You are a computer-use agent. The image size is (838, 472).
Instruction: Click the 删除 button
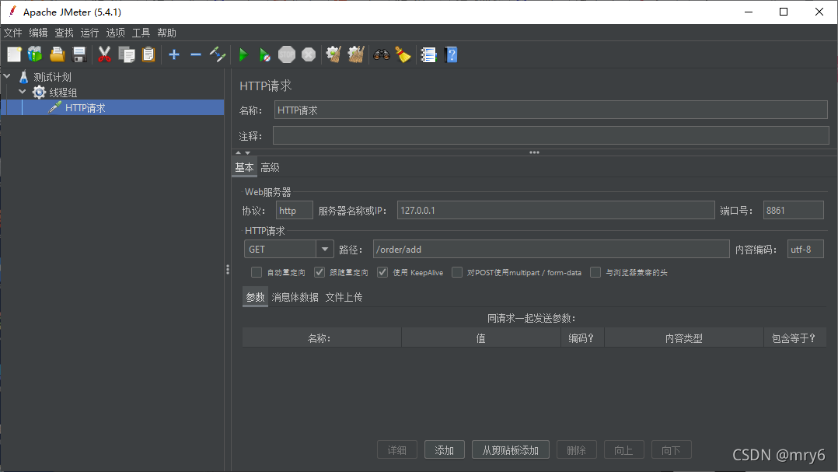(576, 450)
